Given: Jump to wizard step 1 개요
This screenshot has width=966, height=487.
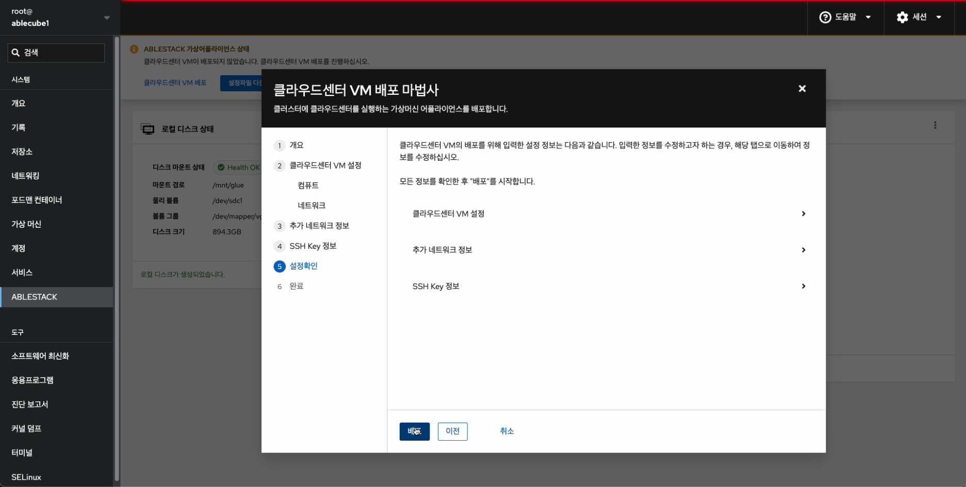Looking at the screenshot, I should click(296, 145).
